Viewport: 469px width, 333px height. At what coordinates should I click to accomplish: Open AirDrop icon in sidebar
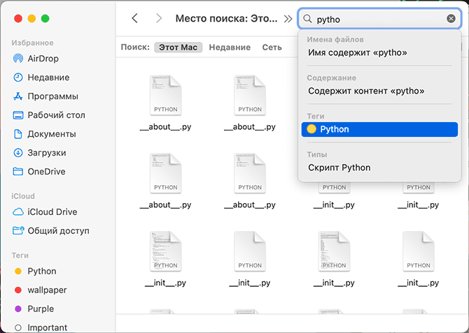18,59
